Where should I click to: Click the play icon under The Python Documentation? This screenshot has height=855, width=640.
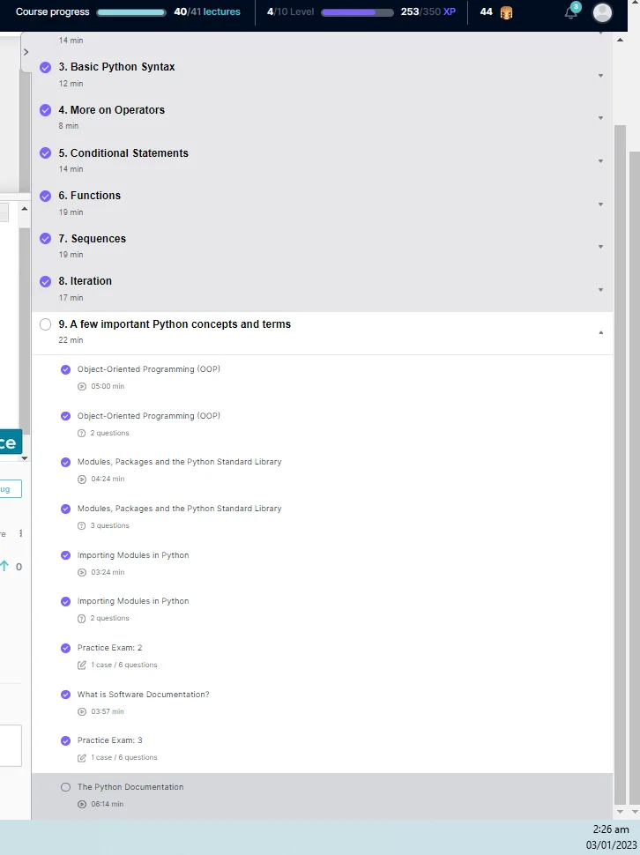pos(82,804)
